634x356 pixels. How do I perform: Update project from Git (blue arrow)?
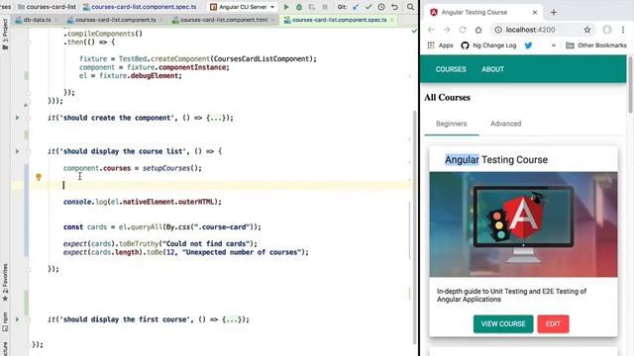coord(356,7)
